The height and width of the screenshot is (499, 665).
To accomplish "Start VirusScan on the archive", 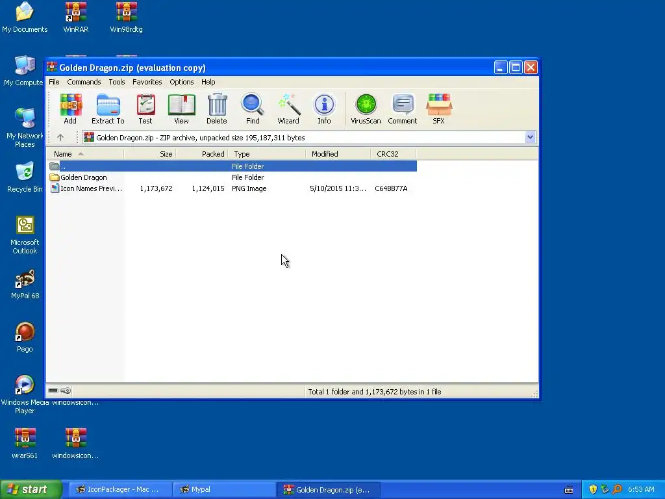I will tap(366, 109).
